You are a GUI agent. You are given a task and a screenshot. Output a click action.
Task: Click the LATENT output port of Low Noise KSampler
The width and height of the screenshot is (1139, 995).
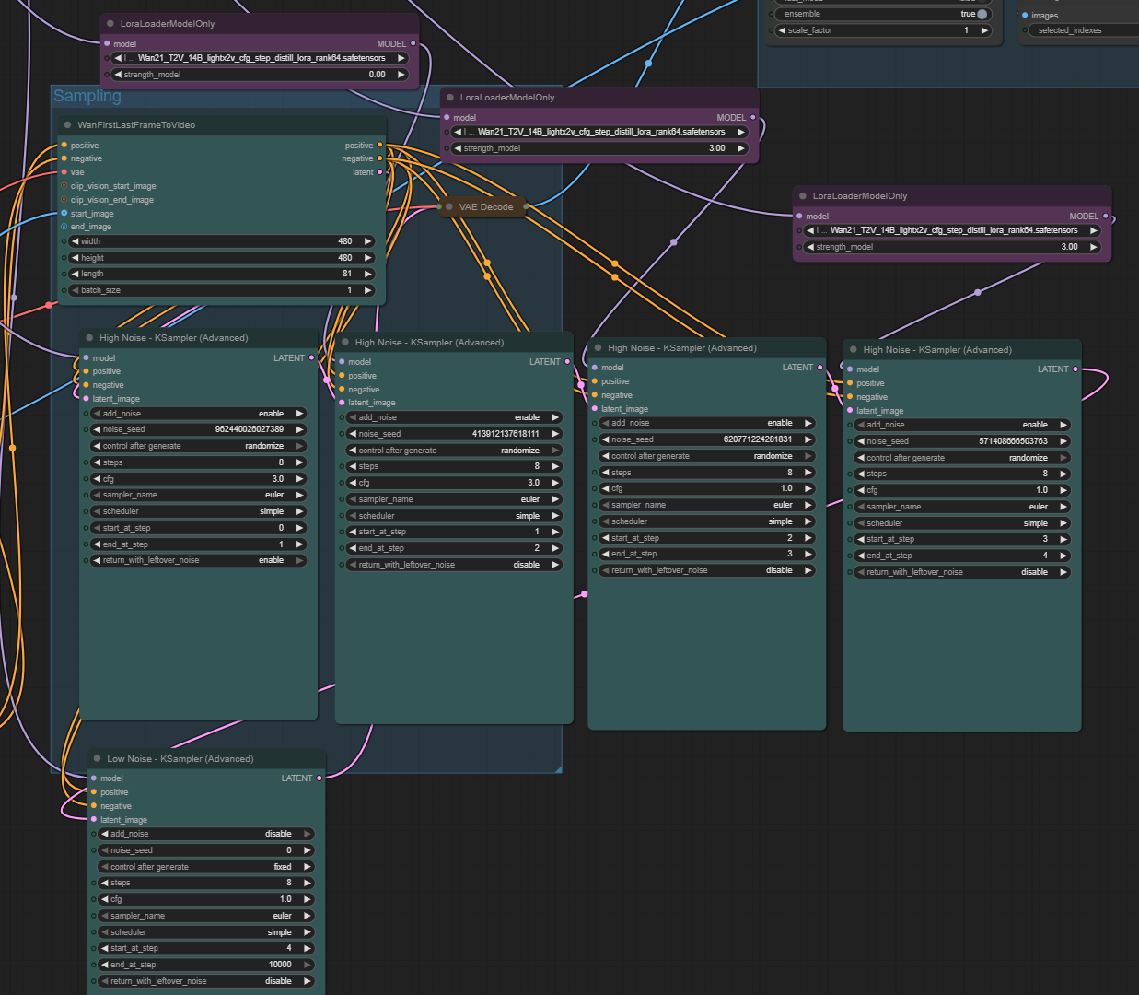(x=320, y=778)
